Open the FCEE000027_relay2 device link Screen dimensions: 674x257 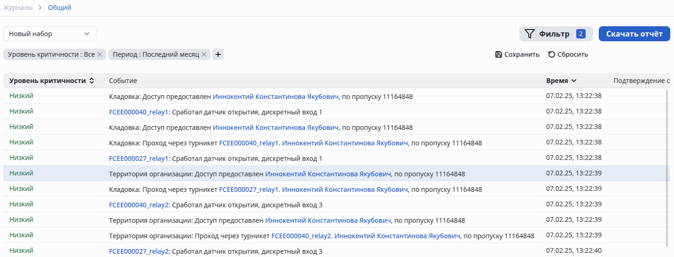(138, 251)
